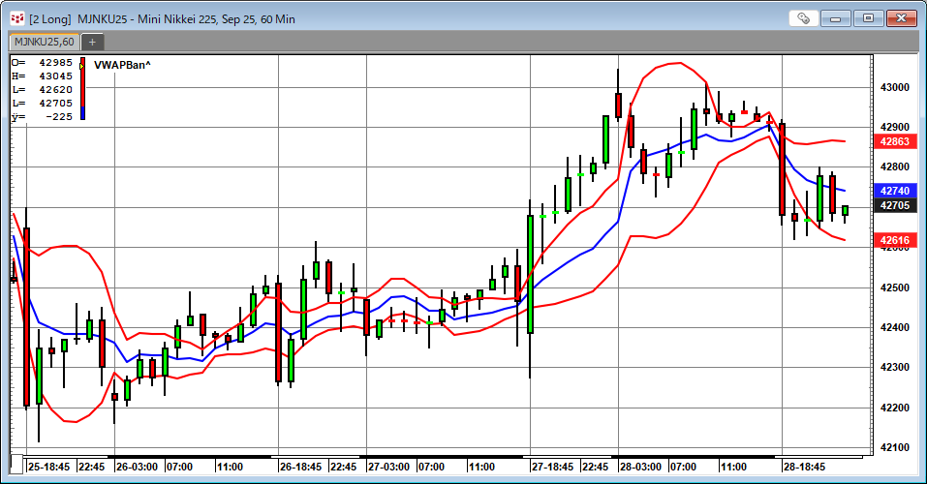927x484 pixels.
Task: Select the MJNKU25,60 chart tab
Action: 45,42
